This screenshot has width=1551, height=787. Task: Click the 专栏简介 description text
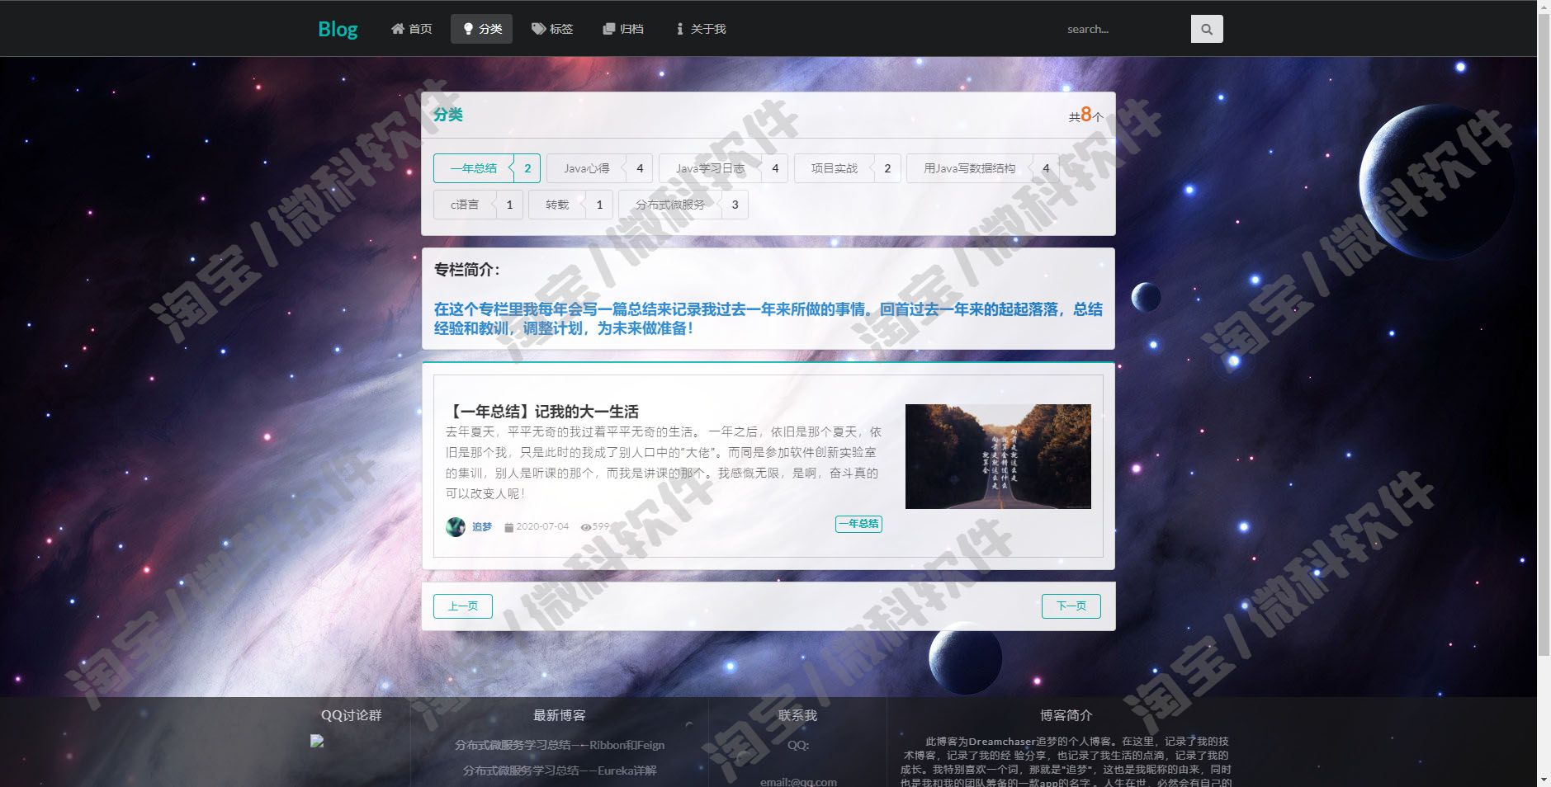coord(768,318)
